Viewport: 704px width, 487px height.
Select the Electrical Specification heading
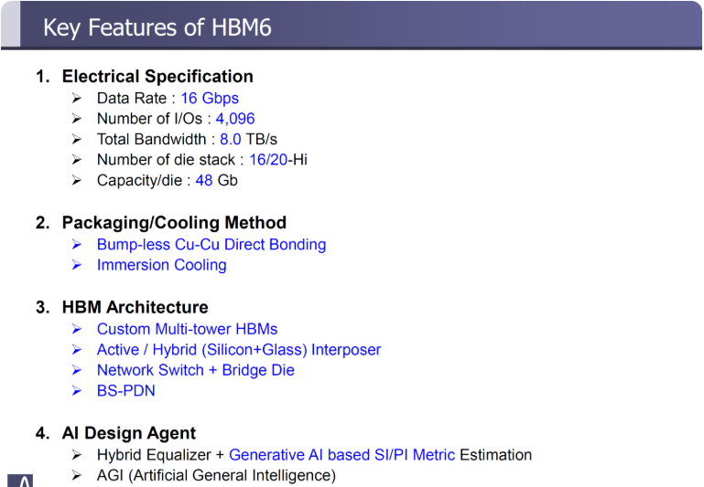click(157, 77)
